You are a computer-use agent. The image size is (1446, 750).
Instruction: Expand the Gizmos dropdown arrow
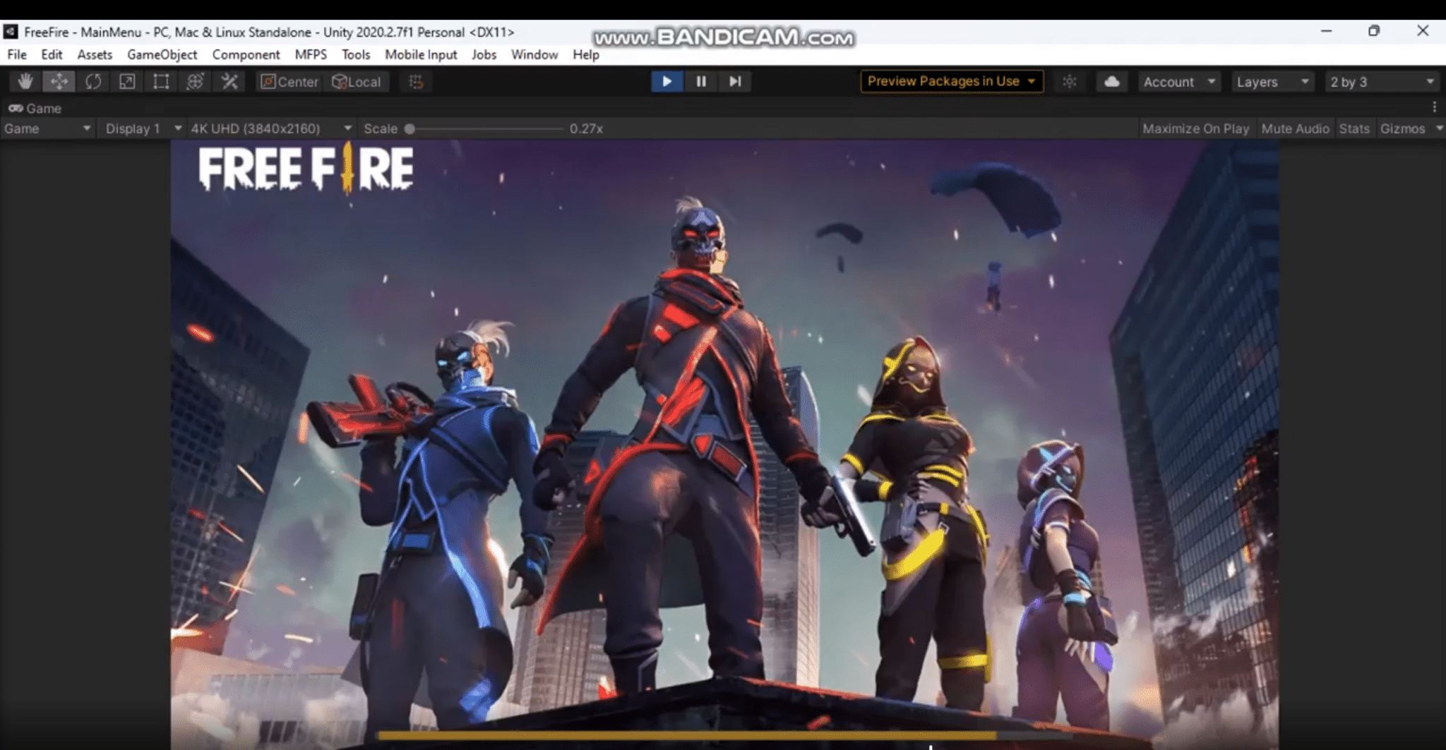coord(1438,128)
